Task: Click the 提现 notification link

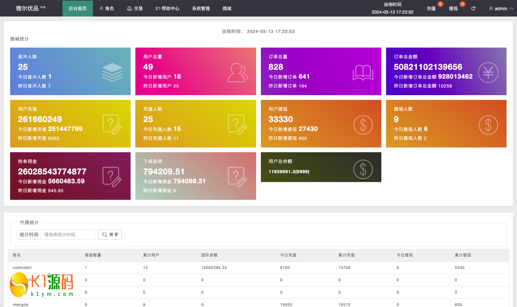Action: (453, 9)
